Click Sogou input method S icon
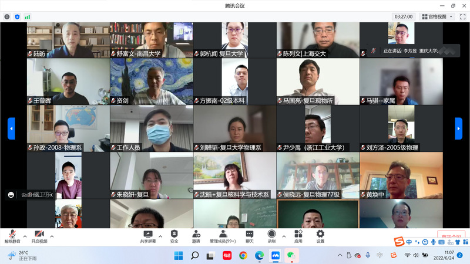Screen dimensions: 470x264 pyautogui.click(x=399, y=241)
